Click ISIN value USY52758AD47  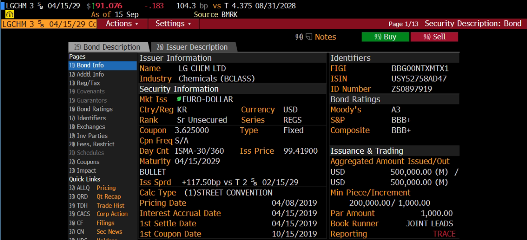click(x=419, y=79)
